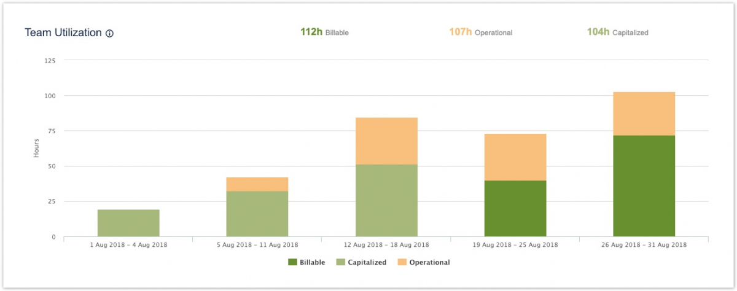
Task: Click the 26 Aug 2018 – 31 Aug 2018 axis label
Action: 644,245
